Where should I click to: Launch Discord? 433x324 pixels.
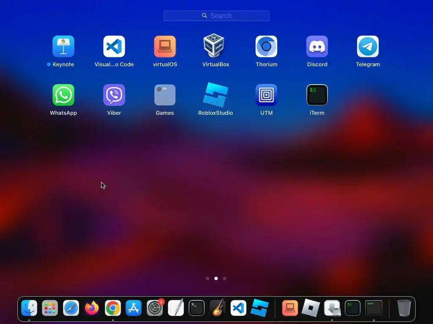[317, 46]
